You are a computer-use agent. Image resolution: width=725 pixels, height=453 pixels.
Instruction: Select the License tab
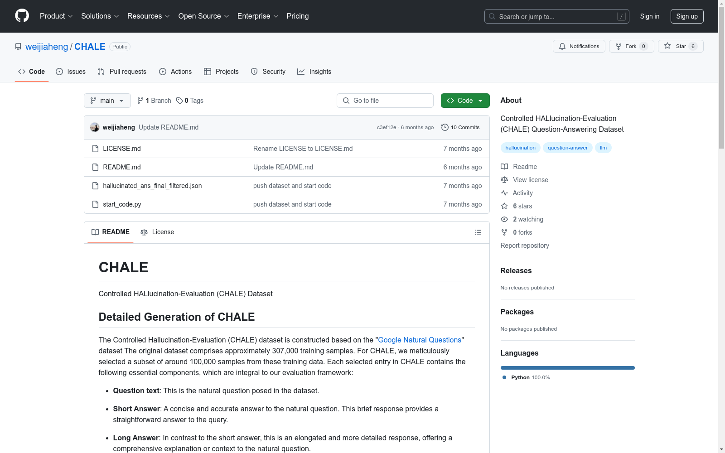[x=157, y=232]
